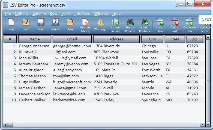Viewport: 213px width, 130px height.
Task: Click the # column header
Action: [x=10, y=39]
